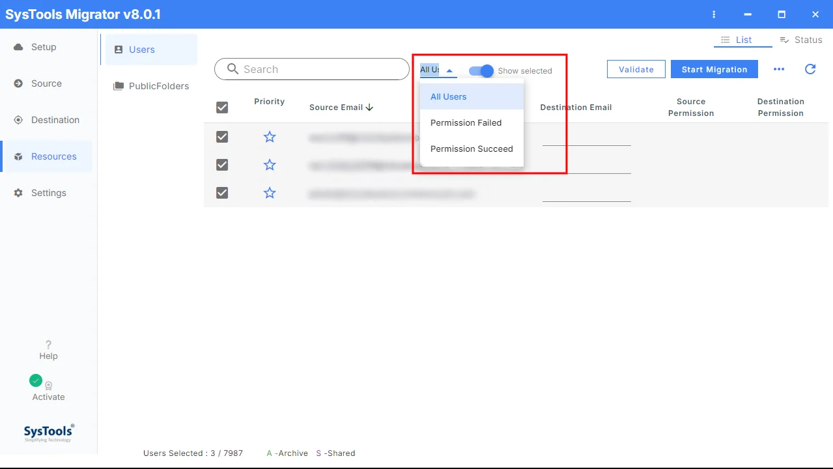This screenshot has width=833, height=469.
Task: Open the Settings section
Action: (x=46, y=193)
